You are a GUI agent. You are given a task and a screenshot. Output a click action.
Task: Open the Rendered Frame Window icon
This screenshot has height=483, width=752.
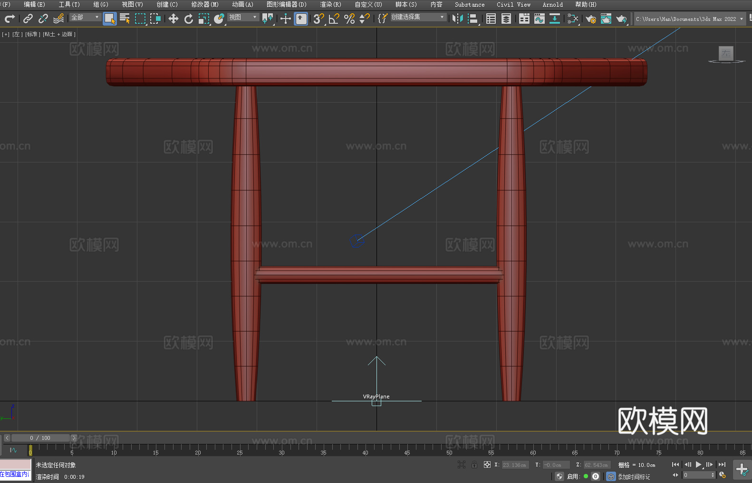coord(606,19)
